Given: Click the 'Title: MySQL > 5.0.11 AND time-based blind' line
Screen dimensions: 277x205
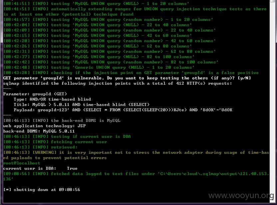Looking at the screenshot, I should coord(82,105).
